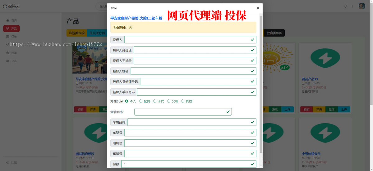Click 详情 button under 测试产品11
The height and width of the screenshot is (171, 373).
click(319, 109)
